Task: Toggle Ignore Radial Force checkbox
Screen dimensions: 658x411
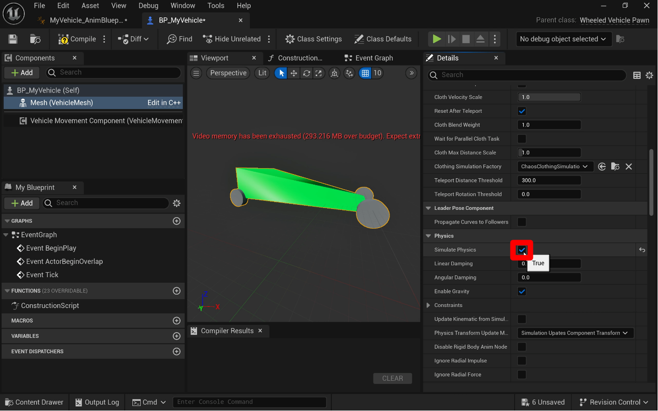Action: pyautogui.click(x=522, y=375)
